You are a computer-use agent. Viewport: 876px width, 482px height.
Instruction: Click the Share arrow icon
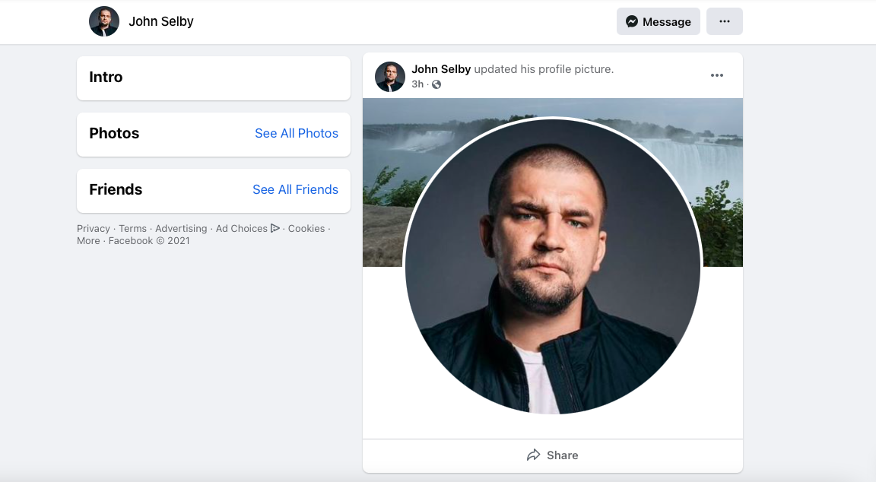(533, 455)
